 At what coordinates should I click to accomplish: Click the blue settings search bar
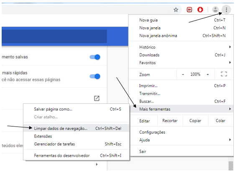point(54,36)
